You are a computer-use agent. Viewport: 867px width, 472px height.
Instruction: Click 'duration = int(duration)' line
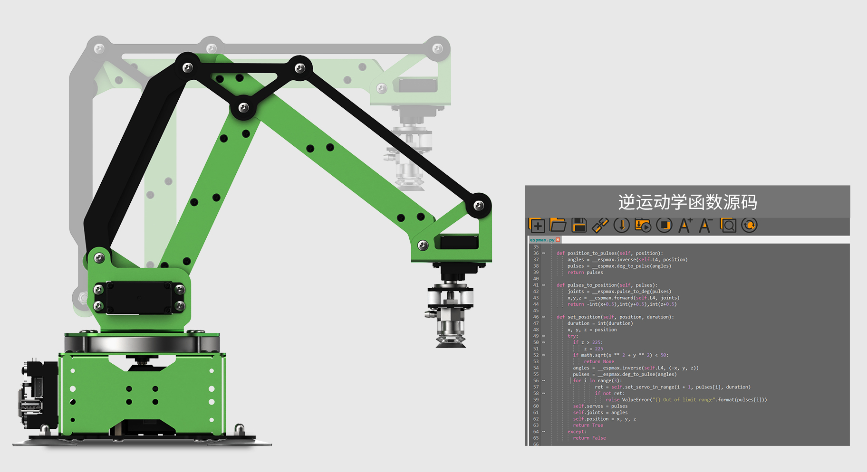pos(600,323)
